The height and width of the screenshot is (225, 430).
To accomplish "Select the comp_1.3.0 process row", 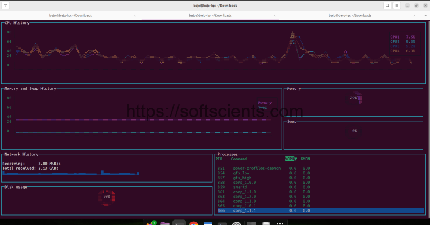I will [320, 201].
